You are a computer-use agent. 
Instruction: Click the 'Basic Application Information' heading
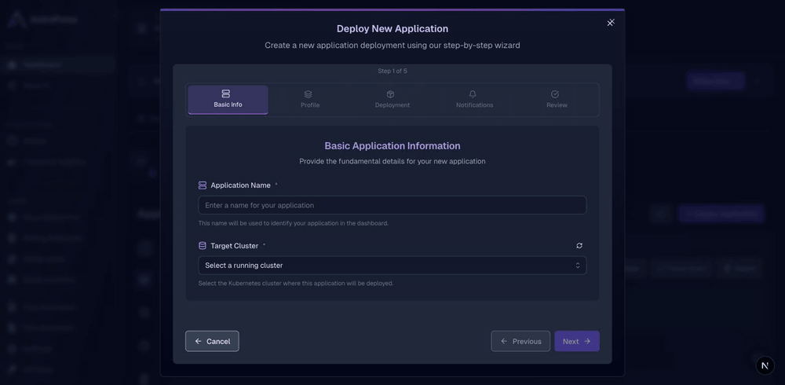click(392, 146)
